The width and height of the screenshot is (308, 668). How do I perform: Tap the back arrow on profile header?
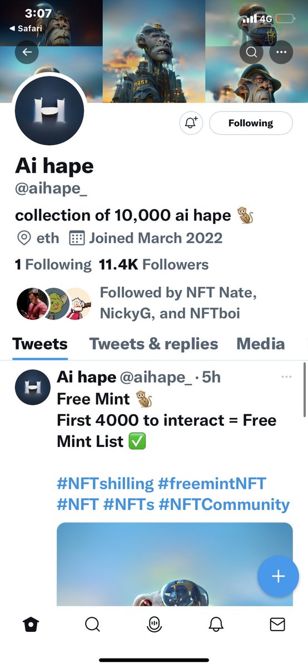pos(27,52)
